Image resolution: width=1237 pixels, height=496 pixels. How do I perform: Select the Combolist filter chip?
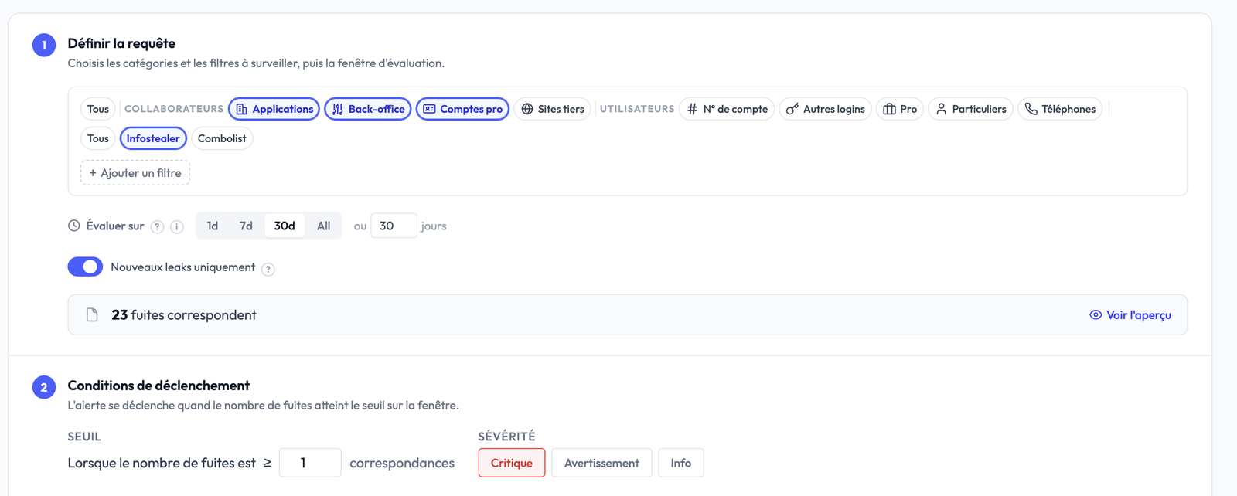point(222,138)
